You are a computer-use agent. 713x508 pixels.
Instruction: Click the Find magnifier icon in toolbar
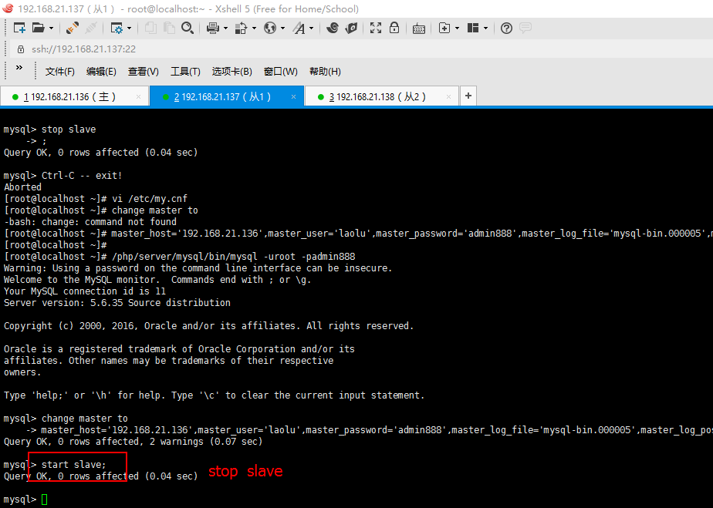(188, 29)
